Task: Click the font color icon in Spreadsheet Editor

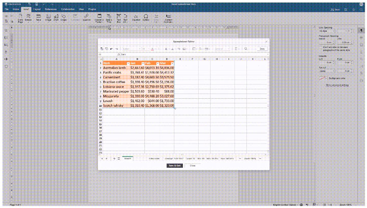Action: click(x=152, y=49)
